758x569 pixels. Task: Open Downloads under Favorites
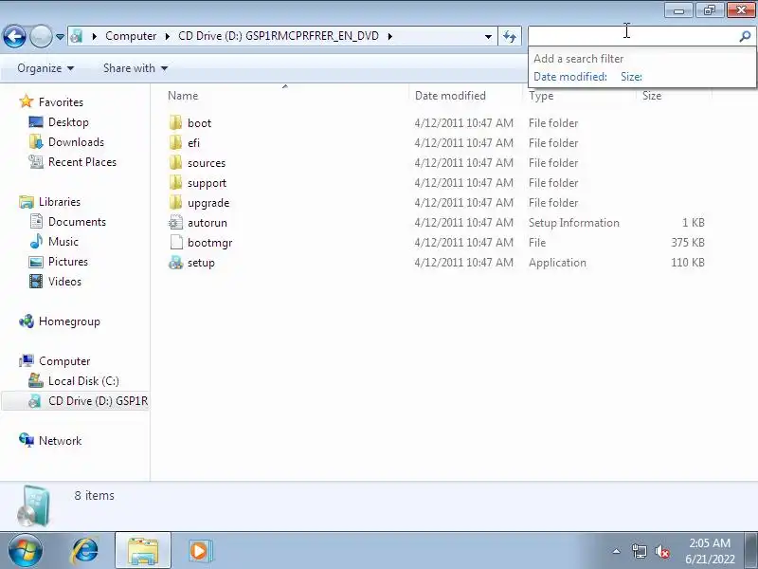click(66, 141)
